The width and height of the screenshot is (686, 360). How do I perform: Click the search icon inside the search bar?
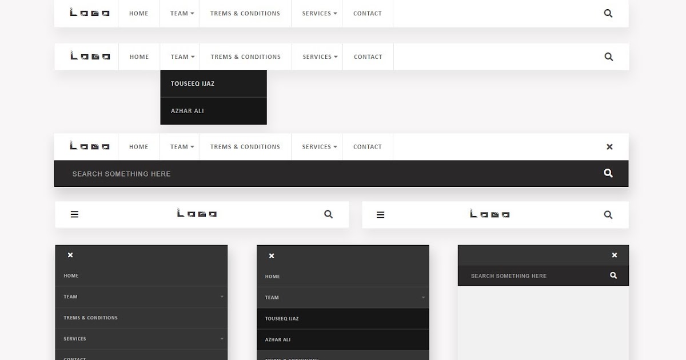pos(608,173)
